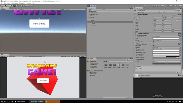Viewport: 183px width, 103px height.
Task: Open Task View on the taskbar
Action: tap(9, 102)
